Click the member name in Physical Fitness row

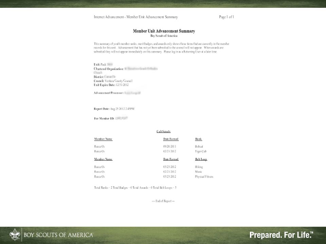99,177
